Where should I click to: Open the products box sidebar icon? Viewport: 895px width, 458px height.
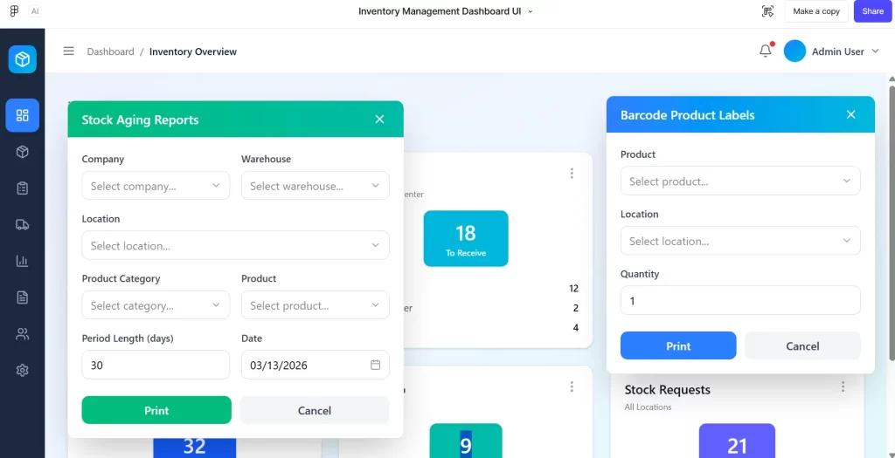(x=22, y=152)
